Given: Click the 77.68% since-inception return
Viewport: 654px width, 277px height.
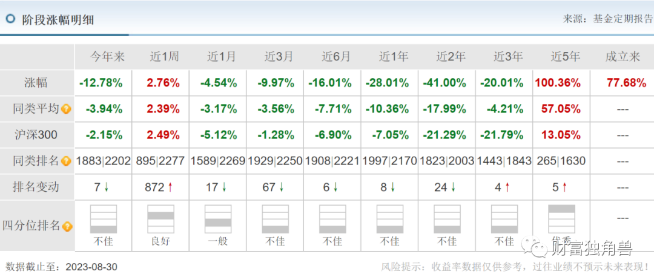Looking at the screenshot, I should (x=627, y=83).
